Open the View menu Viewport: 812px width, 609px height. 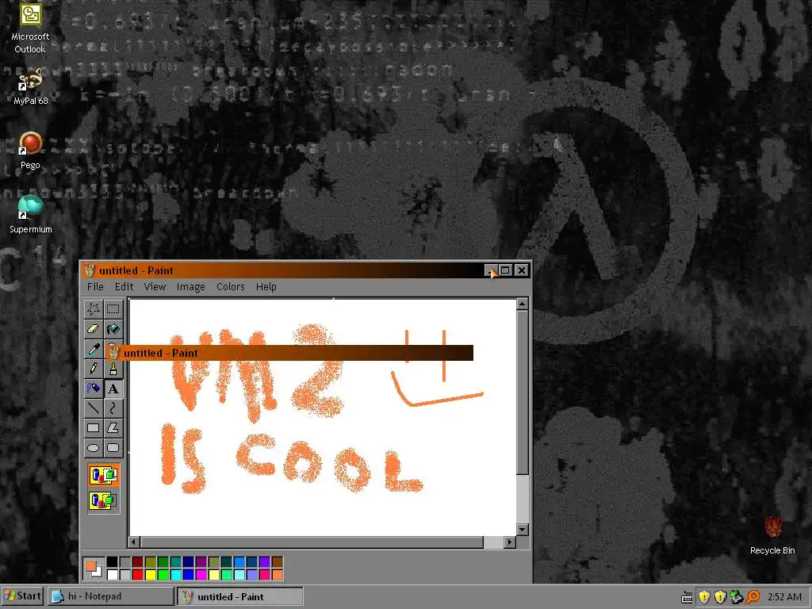pyautogui.click(x=155, y=286)
